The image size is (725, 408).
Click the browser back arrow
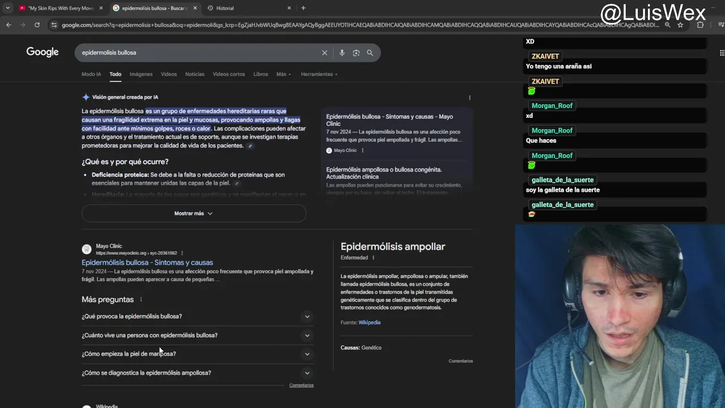click(8, 25)
